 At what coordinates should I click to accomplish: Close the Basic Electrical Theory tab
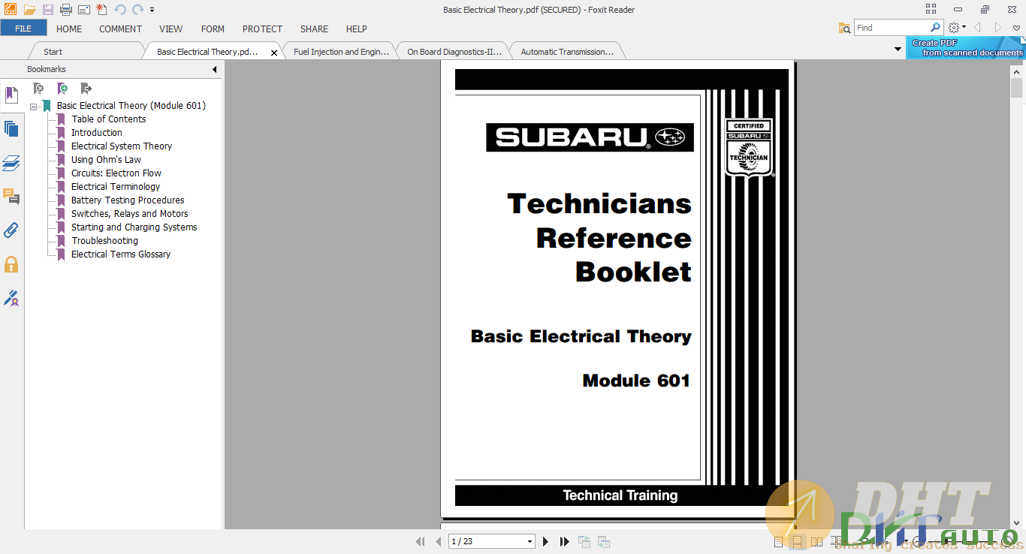point(274,53)
